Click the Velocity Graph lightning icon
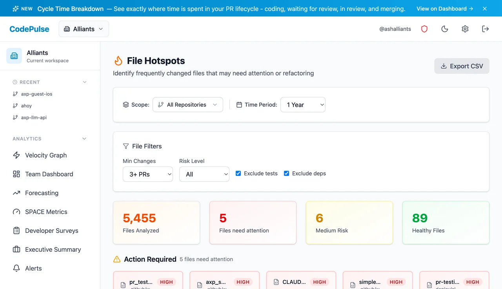 16,155
